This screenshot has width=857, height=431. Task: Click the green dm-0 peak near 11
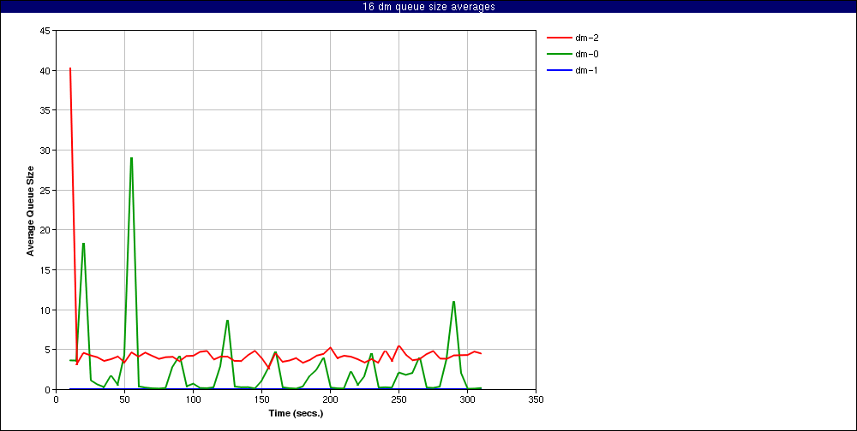tap(453, 302)
